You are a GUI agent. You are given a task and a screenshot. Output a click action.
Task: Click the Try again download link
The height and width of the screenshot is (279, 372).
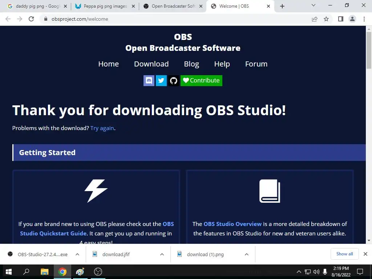coord(102,128)
